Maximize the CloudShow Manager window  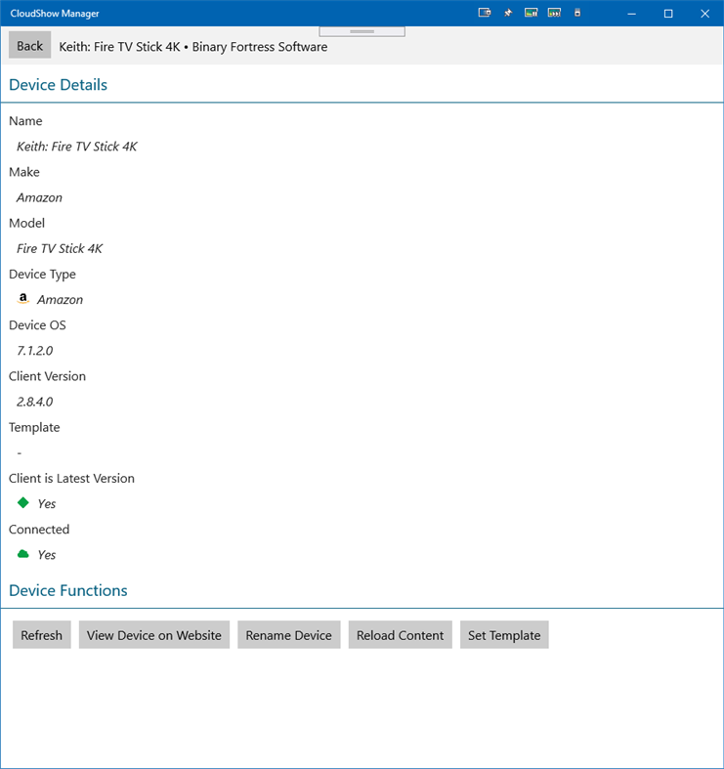click(x=668, y=14)
